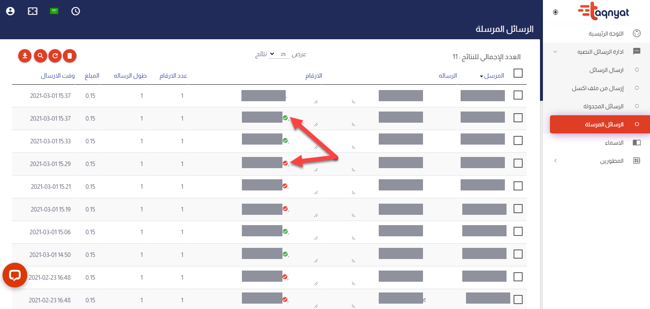Viewport: 650px width, 309px height.
Task: Check the row dated 2021-03-01 15:37 at top
Action: (518, 95)
